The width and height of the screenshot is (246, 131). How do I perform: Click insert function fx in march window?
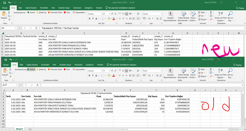pos(36,28)
